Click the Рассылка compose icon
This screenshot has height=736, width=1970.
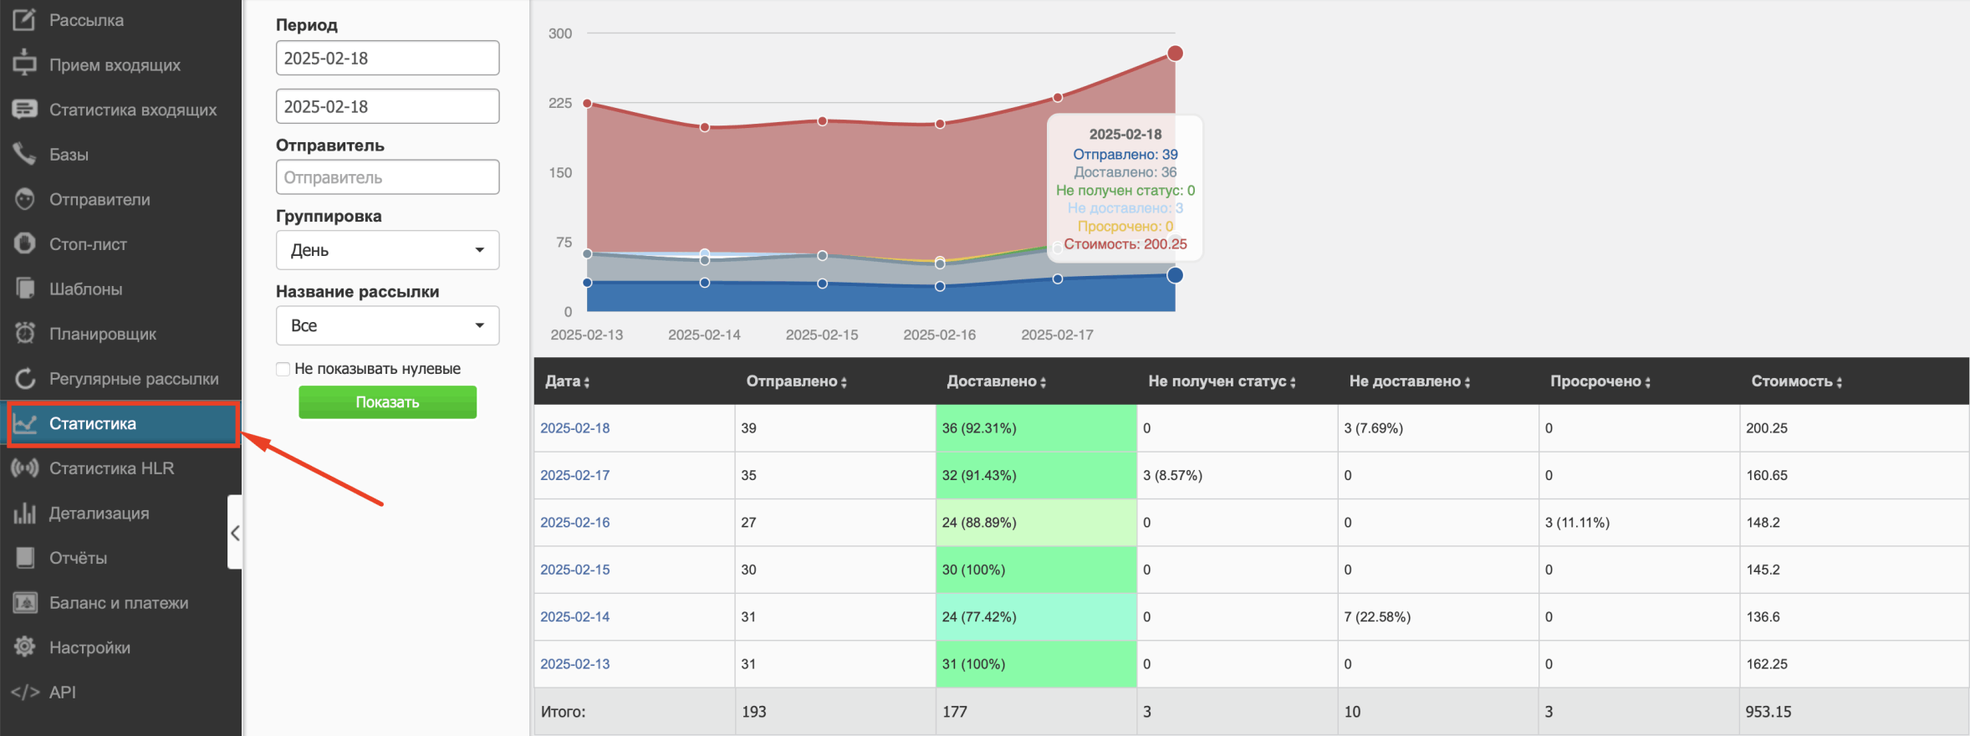click(x=24, y=19)
